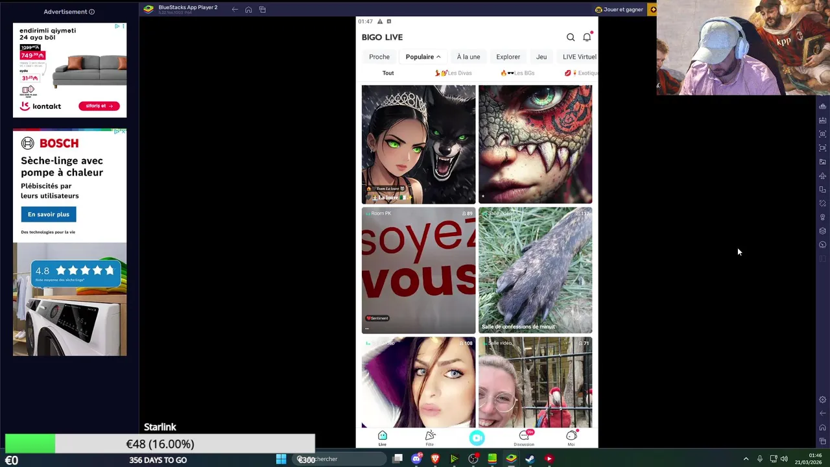The width and height of the screenshot is (830, 467).
Task: Open the side toolbar recent apps button
Action: 823,441
